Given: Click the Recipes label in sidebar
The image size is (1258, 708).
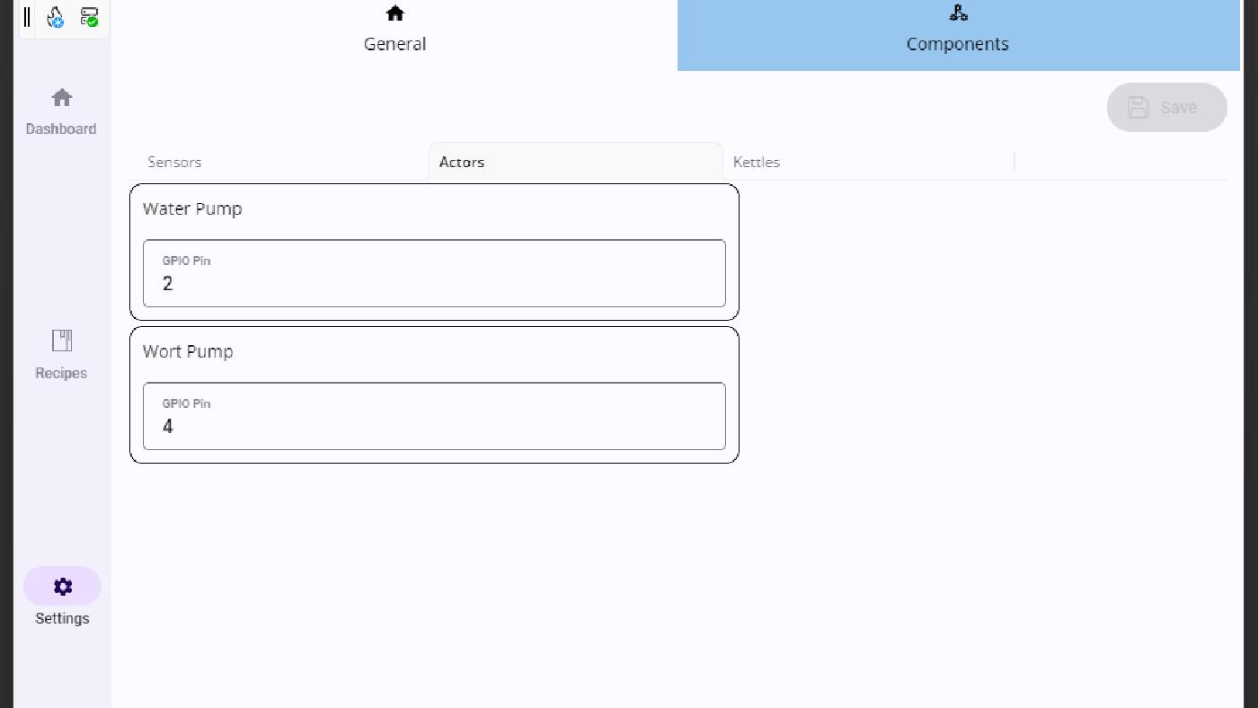Looking at the screenshot, I should 61,374.
